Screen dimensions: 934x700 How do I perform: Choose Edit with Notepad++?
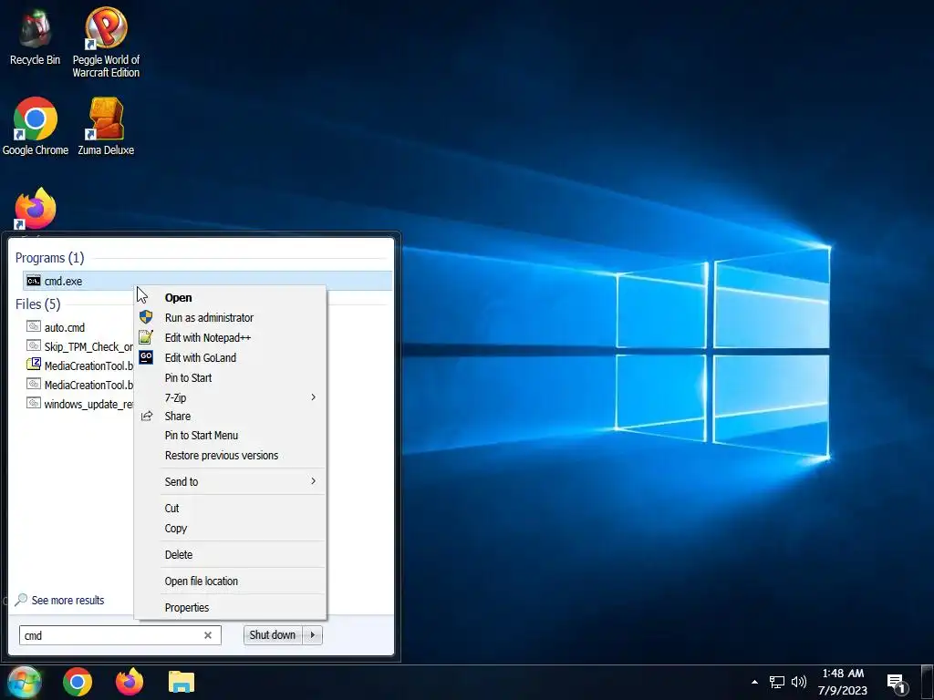(231, 337)
